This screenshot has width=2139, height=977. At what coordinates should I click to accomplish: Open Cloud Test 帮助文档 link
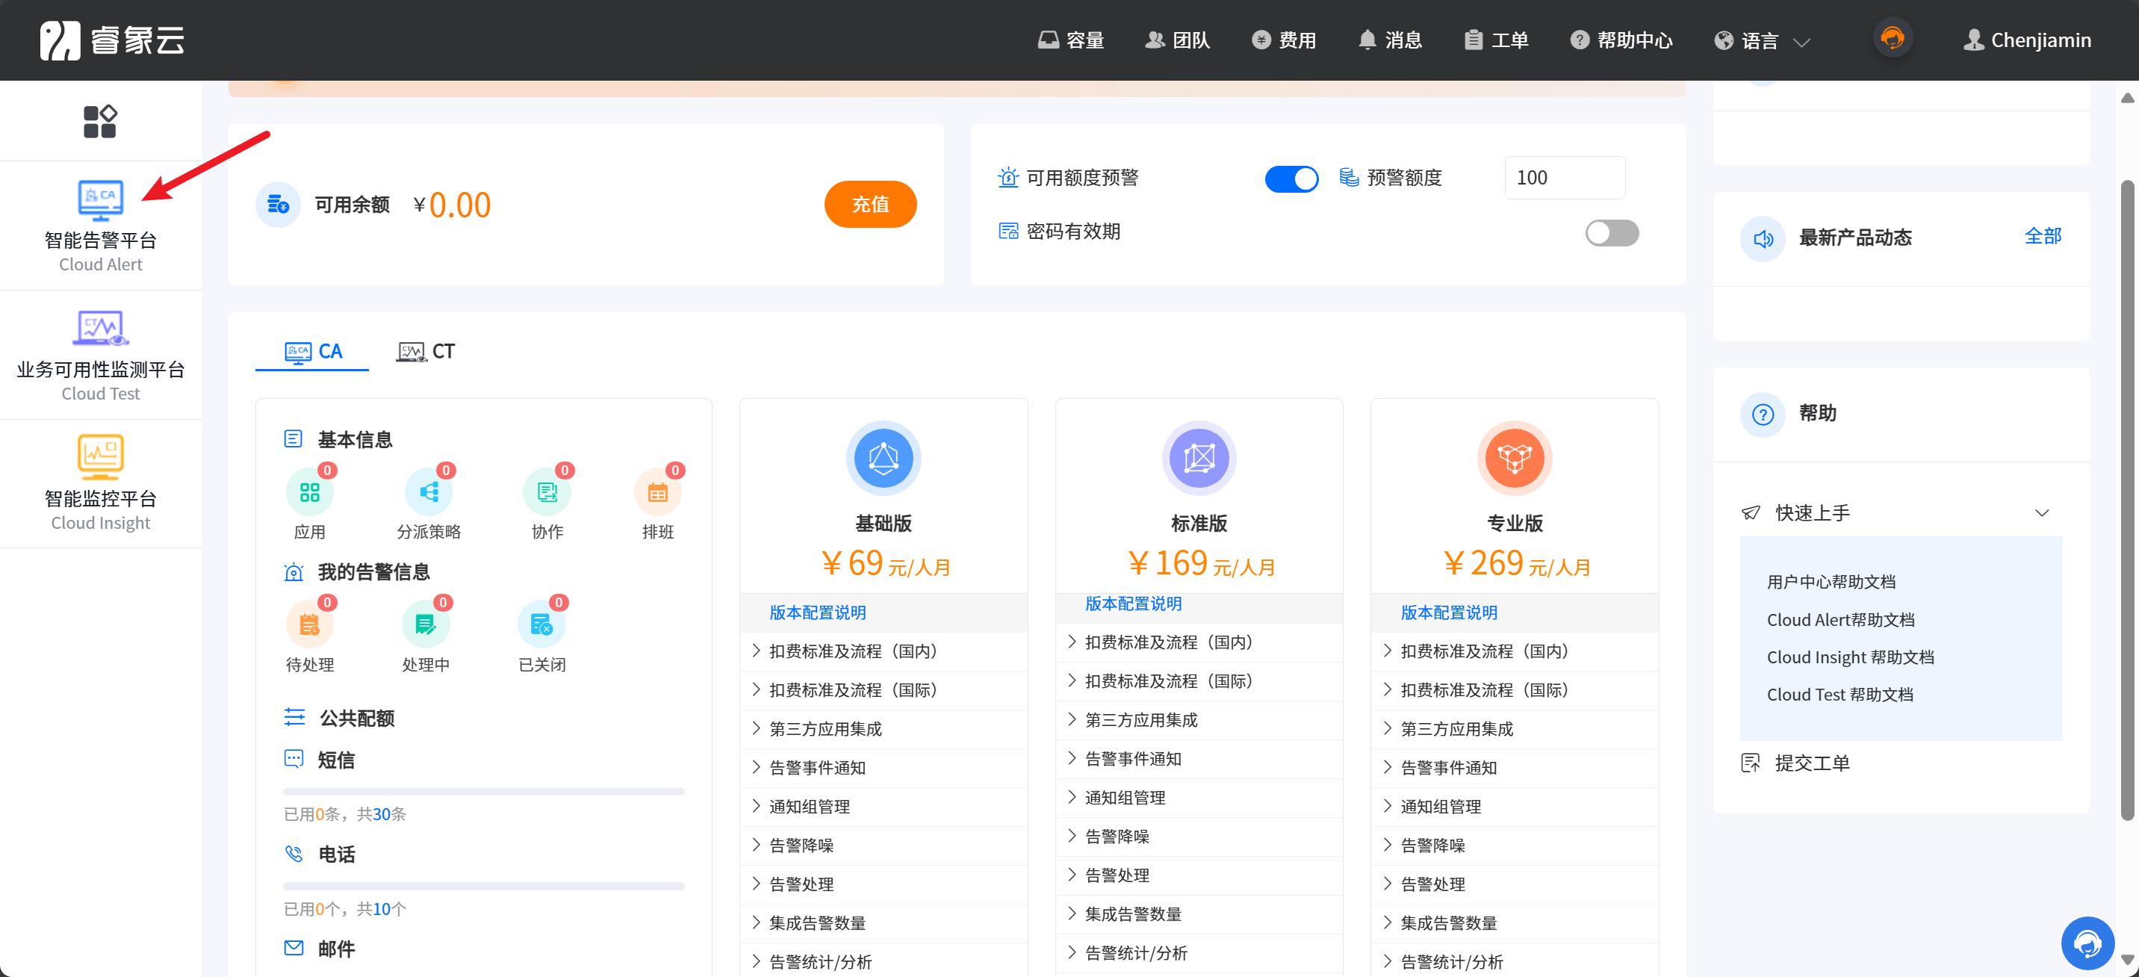[1840, 695]
